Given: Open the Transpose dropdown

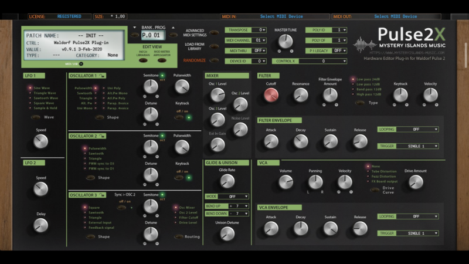Looking at the screenshot, I should tap(246, 30).
